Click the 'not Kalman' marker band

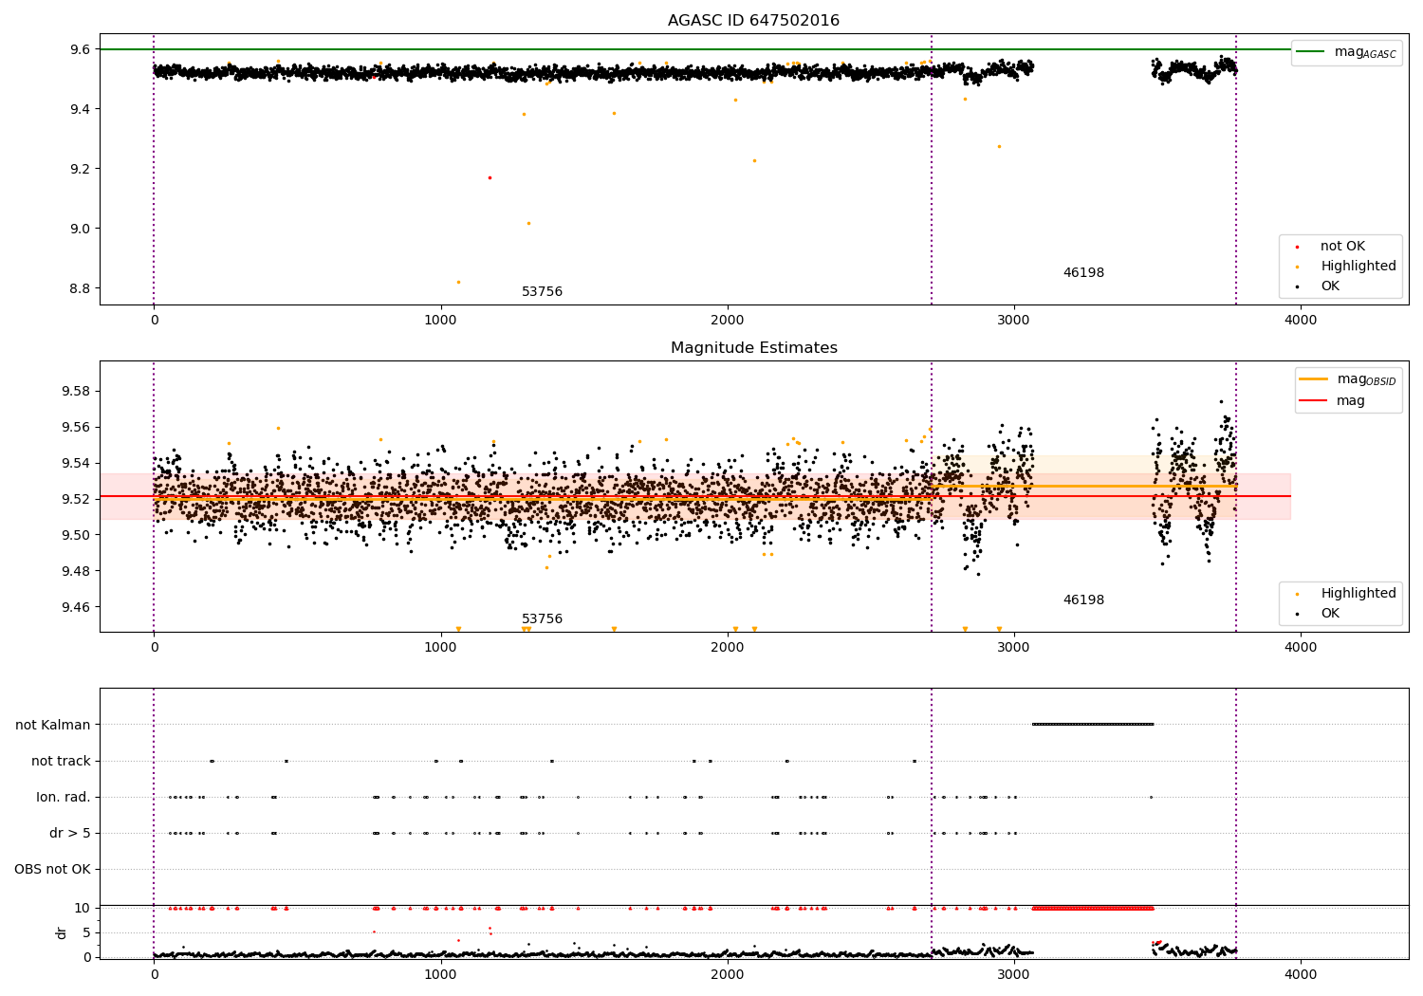tap(1092, 725)
